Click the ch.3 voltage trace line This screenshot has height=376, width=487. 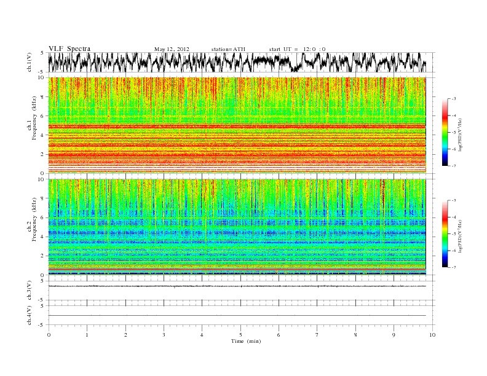point(237,286)
